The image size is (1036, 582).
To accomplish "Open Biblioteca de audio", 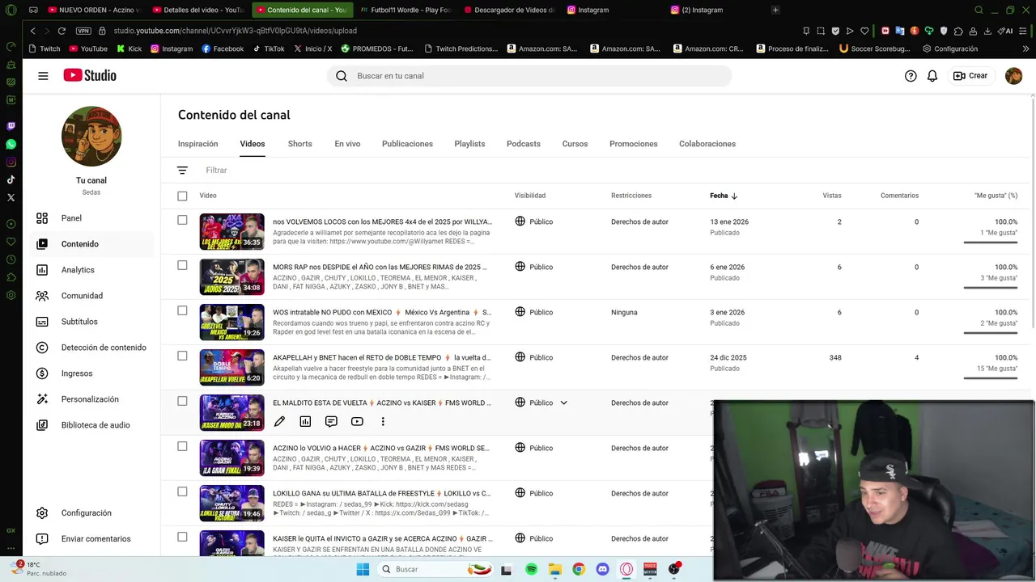I will click(91, 425).
